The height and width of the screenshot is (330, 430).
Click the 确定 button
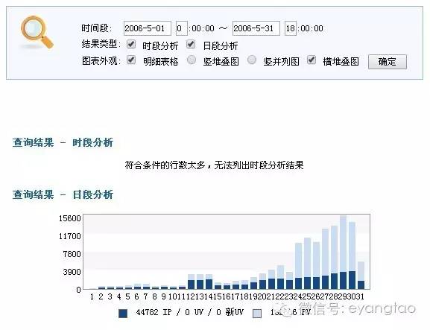point(388,62)
